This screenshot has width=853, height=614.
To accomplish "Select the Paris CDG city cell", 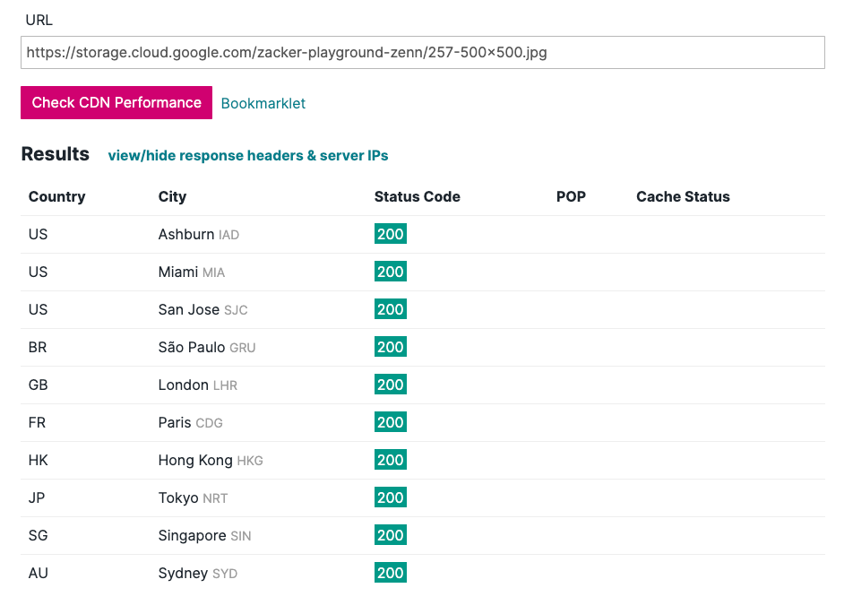I will click(190, 422).
